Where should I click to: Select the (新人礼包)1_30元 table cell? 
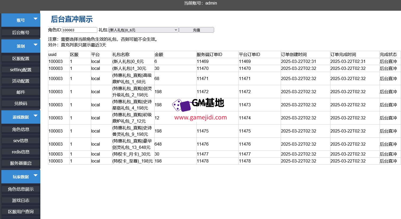click(x=133, y=69)
